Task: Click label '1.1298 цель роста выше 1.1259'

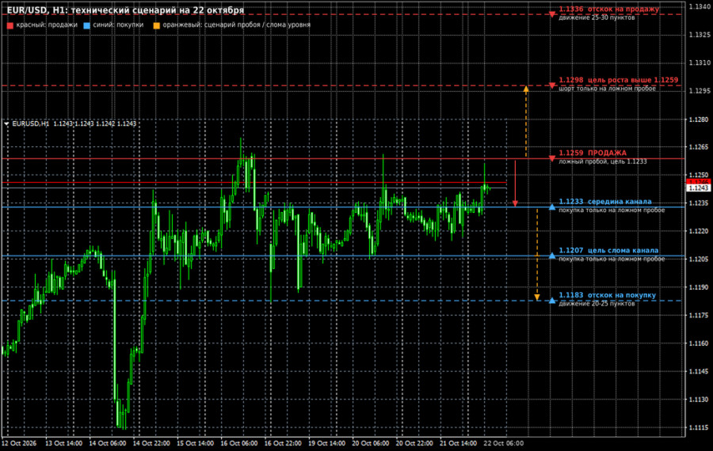Action: [x=619, y=80]
